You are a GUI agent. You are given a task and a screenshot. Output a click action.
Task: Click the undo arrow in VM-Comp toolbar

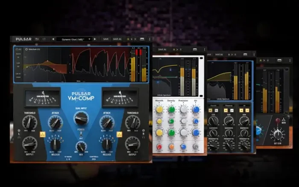[37, 39]
